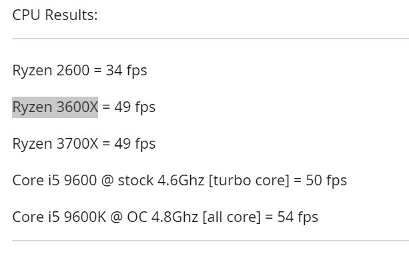The image size is (409, 264).
Task: Click the "50 fps" result
Action: tap(326, 181)
